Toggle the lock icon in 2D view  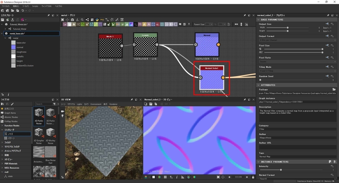click(x=253, y=177)
